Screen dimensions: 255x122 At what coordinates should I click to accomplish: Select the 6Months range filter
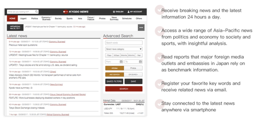(131, 55)
